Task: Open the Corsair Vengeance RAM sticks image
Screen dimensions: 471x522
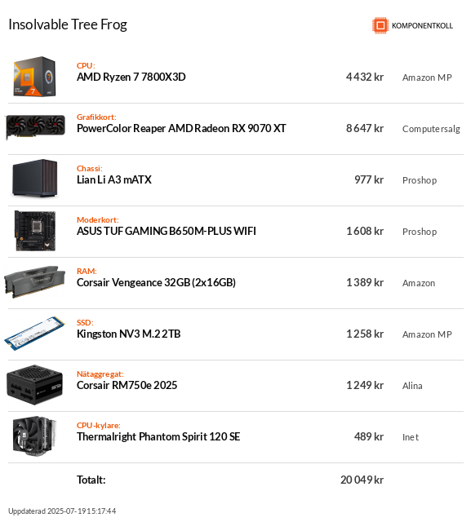Action: pos(35,281)
